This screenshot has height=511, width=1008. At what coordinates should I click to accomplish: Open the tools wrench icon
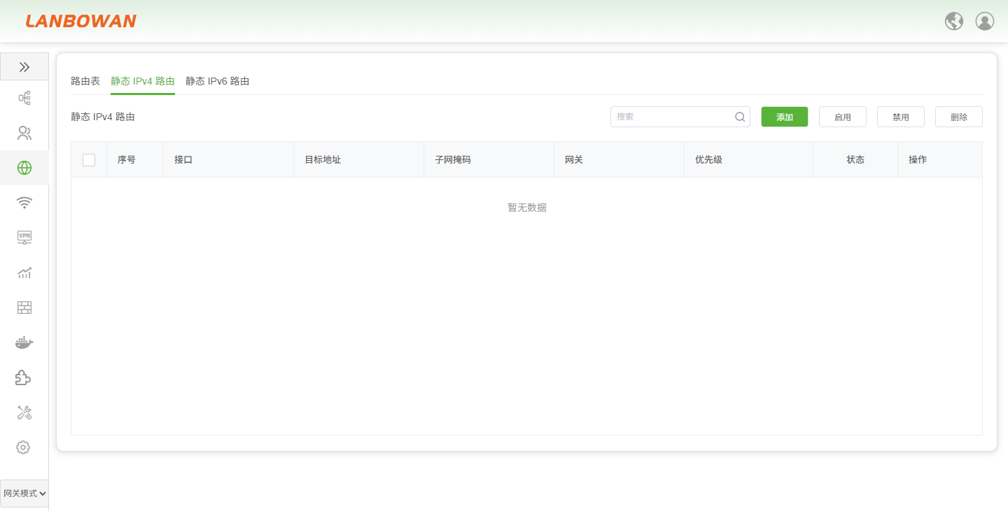(x=24, y=412)
